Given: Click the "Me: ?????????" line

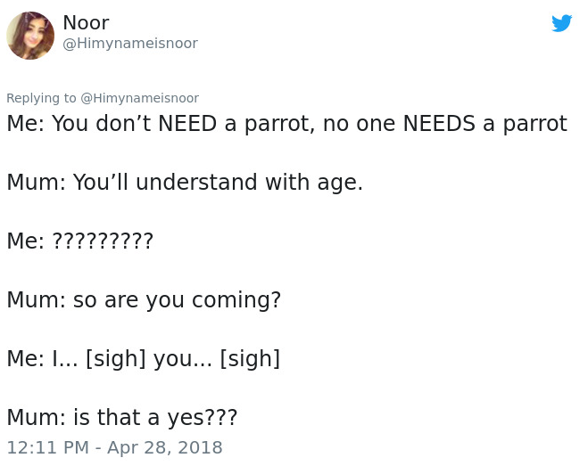Looking at the screenshot, I should tap(80, 241).
